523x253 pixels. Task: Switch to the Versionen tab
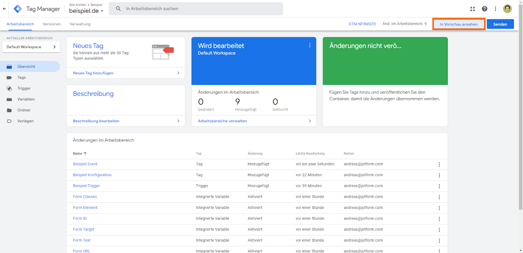tap(52, 24)
